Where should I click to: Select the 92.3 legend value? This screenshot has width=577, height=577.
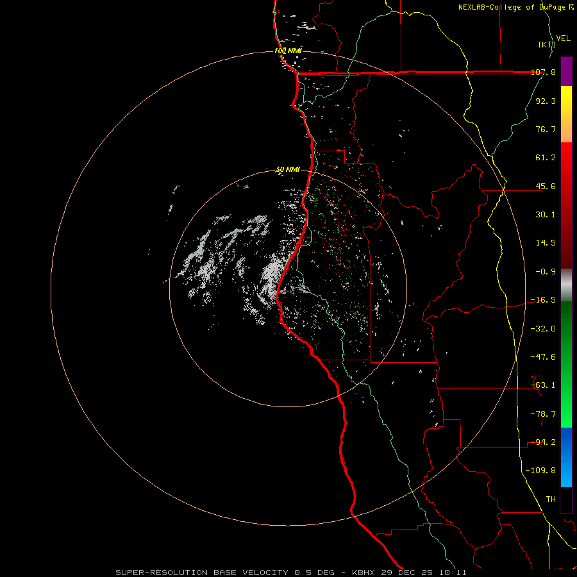point(546,101)
